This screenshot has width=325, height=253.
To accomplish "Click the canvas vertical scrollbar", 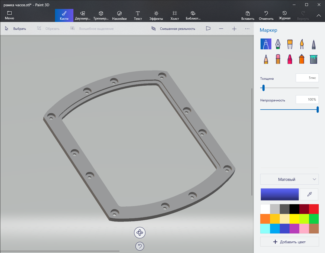I will coord(252,142).
